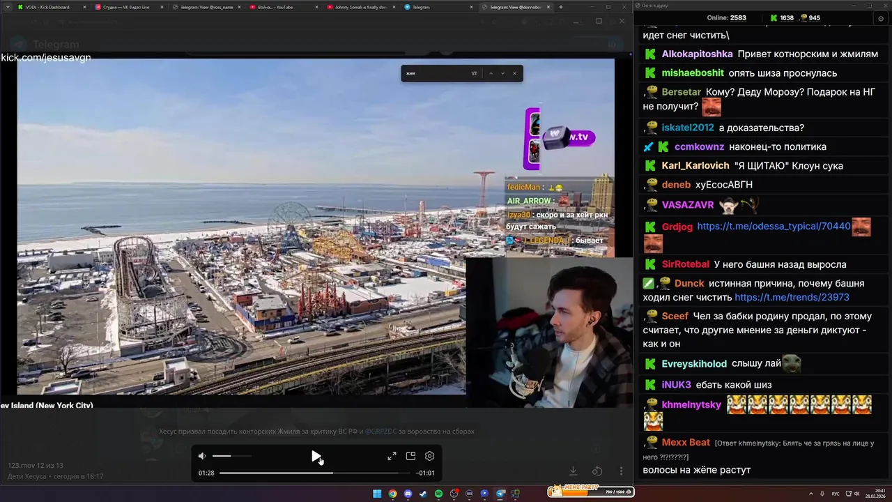Click the Meme Party 700/1500 goal widget
Image resolution: width=892 pixels, height=502 pixels.
[591, 491]
